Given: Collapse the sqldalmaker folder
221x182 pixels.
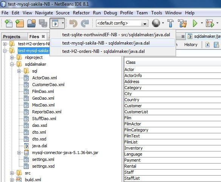Looking at the screenshot, I should point(12,64).
